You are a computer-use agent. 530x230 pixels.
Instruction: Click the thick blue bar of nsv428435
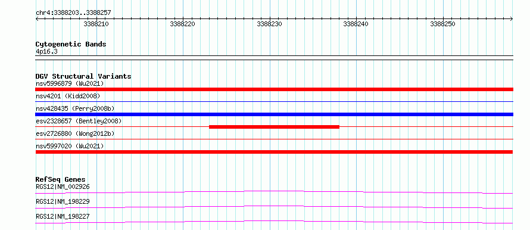(275, 114)
